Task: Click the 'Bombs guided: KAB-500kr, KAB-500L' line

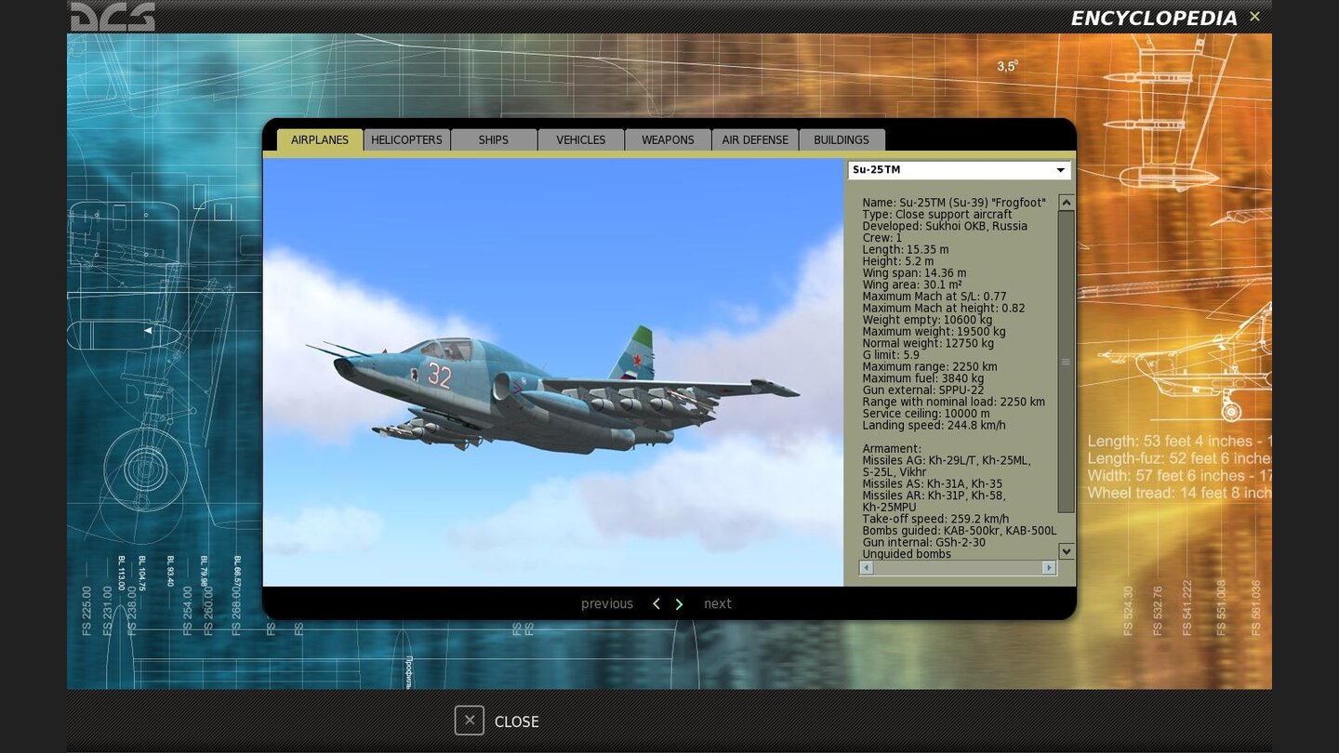Action: point(960,531)
